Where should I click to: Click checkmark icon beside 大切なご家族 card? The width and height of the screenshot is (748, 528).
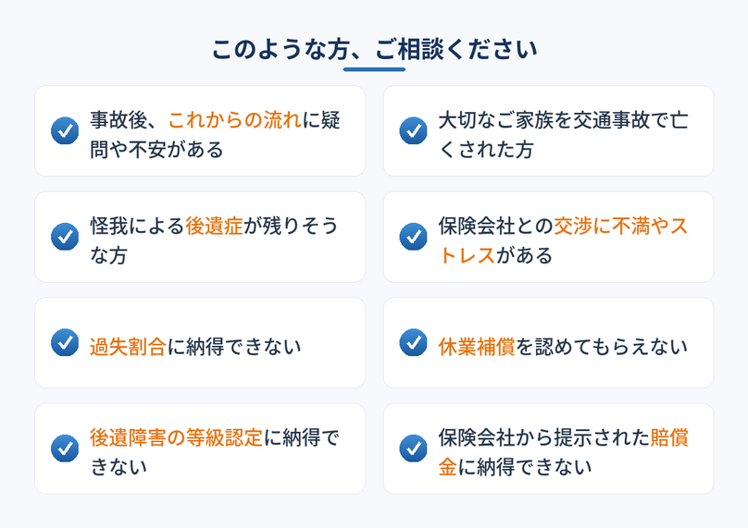414,130
